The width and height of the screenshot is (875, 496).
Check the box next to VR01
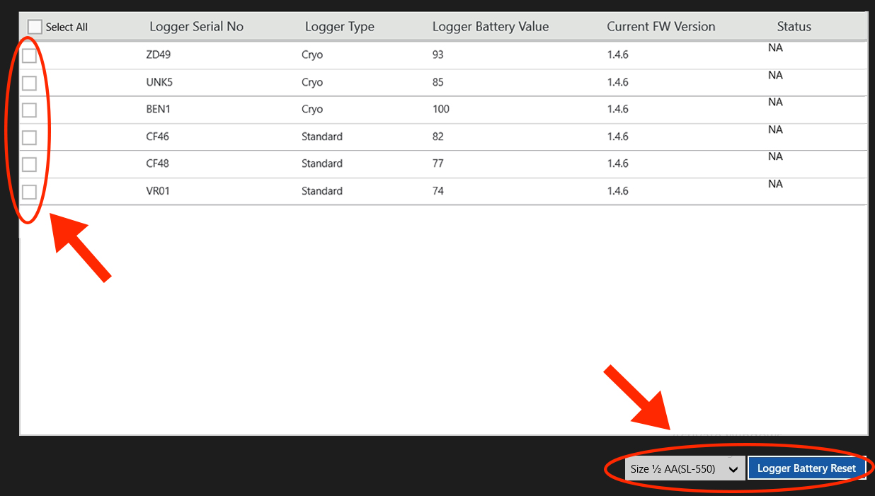point(29,192)
